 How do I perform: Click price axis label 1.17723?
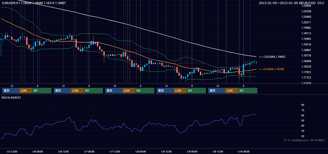pos(306,78)
